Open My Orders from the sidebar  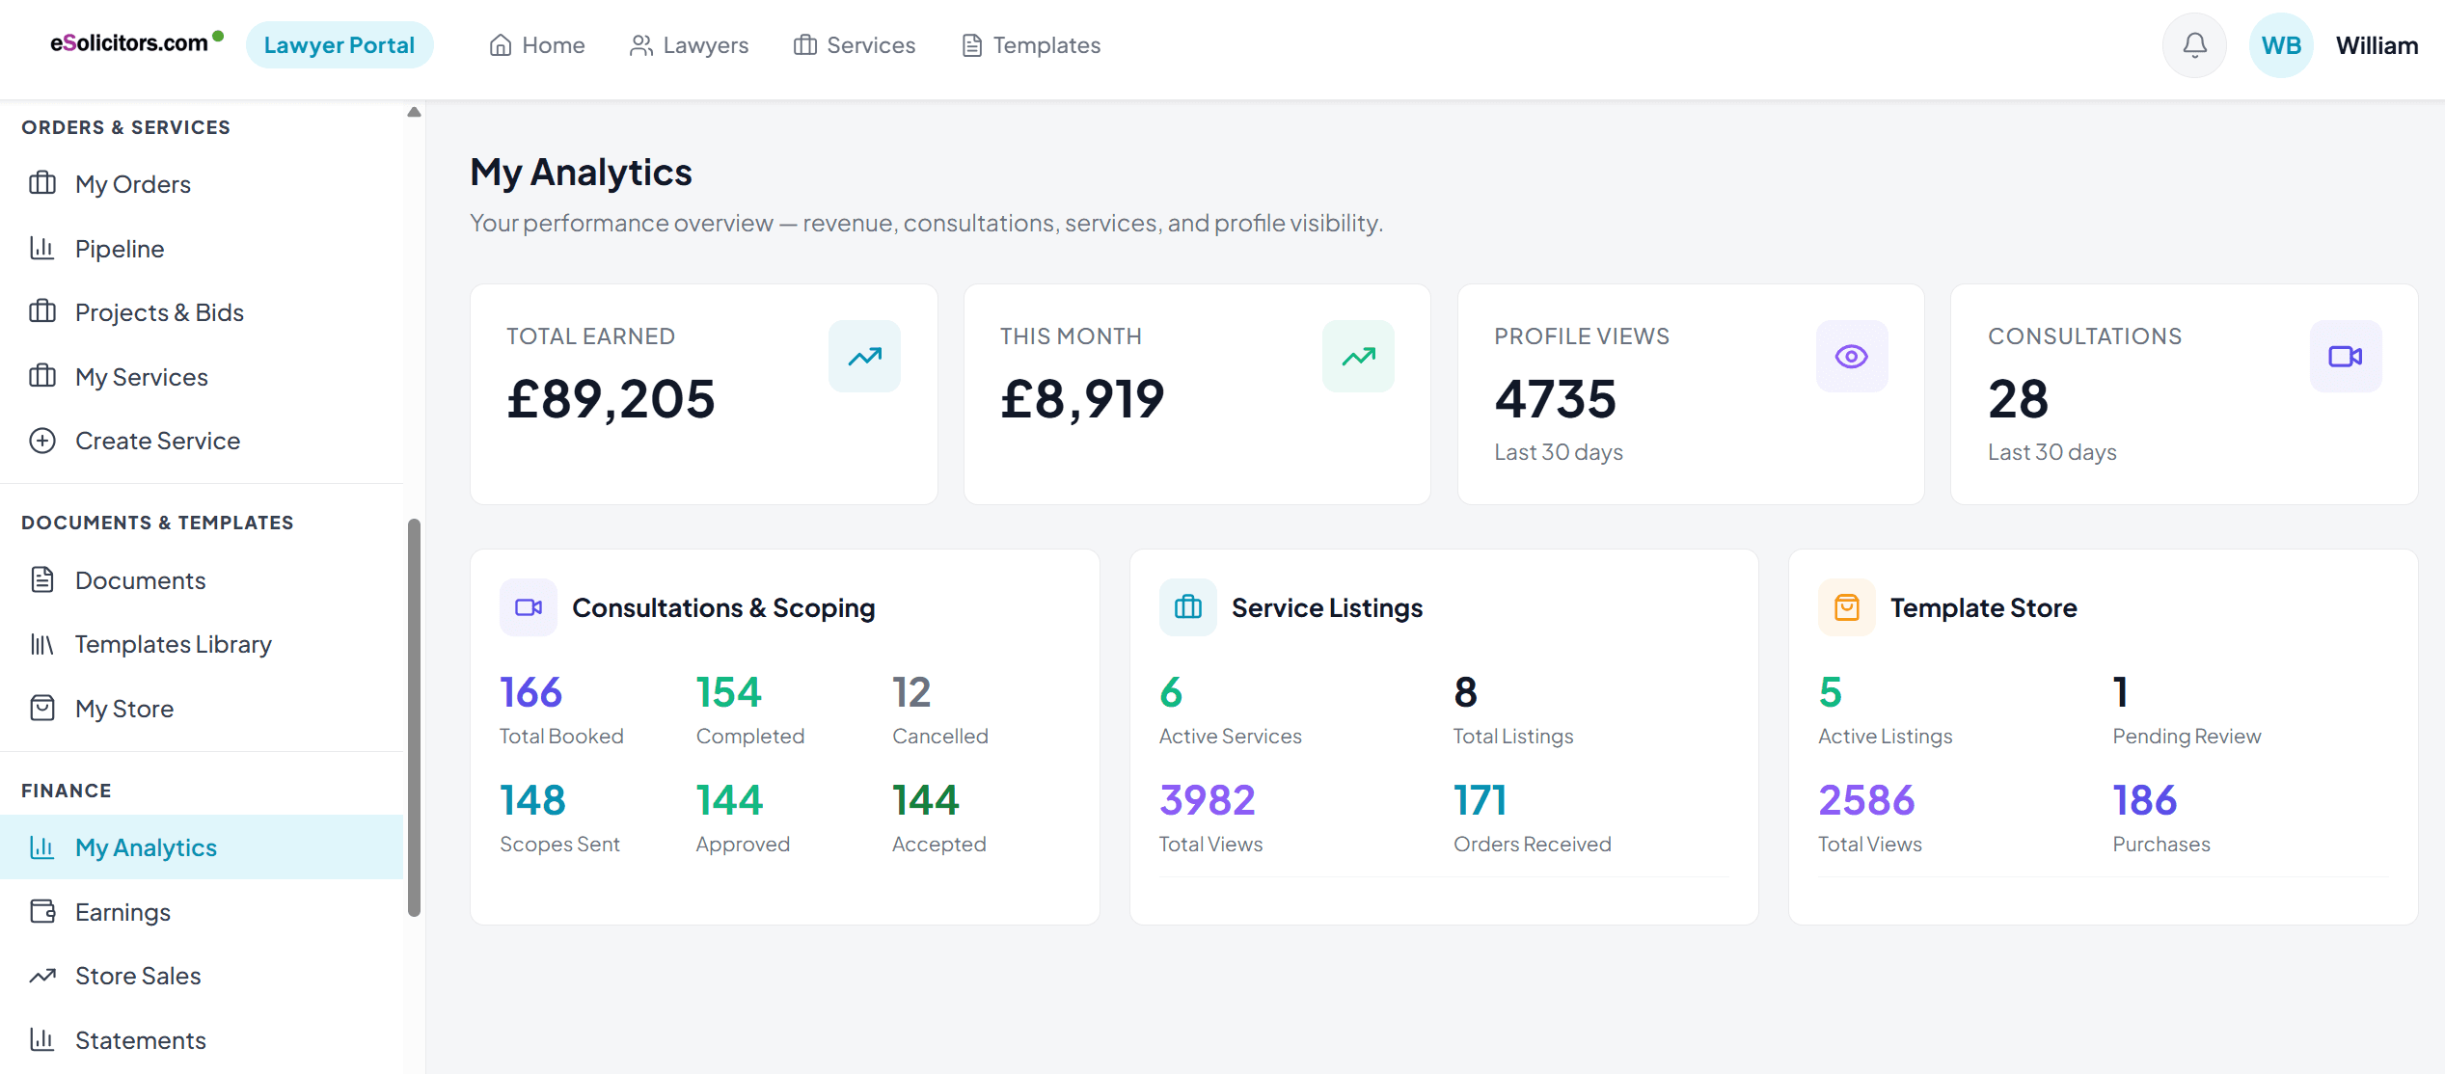point(132,183)
